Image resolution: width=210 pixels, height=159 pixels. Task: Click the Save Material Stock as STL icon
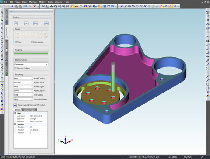[15, 105]
